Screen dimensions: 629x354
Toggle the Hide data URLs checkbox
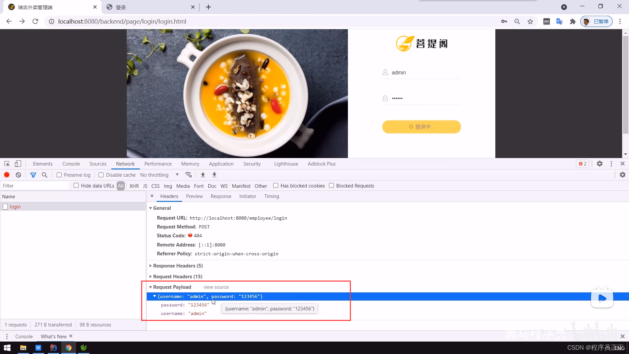point(76,186)
